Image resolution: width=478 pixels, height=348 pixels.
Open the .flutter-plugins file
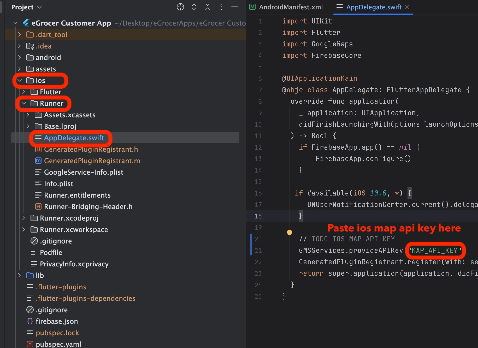click(61, 287)
